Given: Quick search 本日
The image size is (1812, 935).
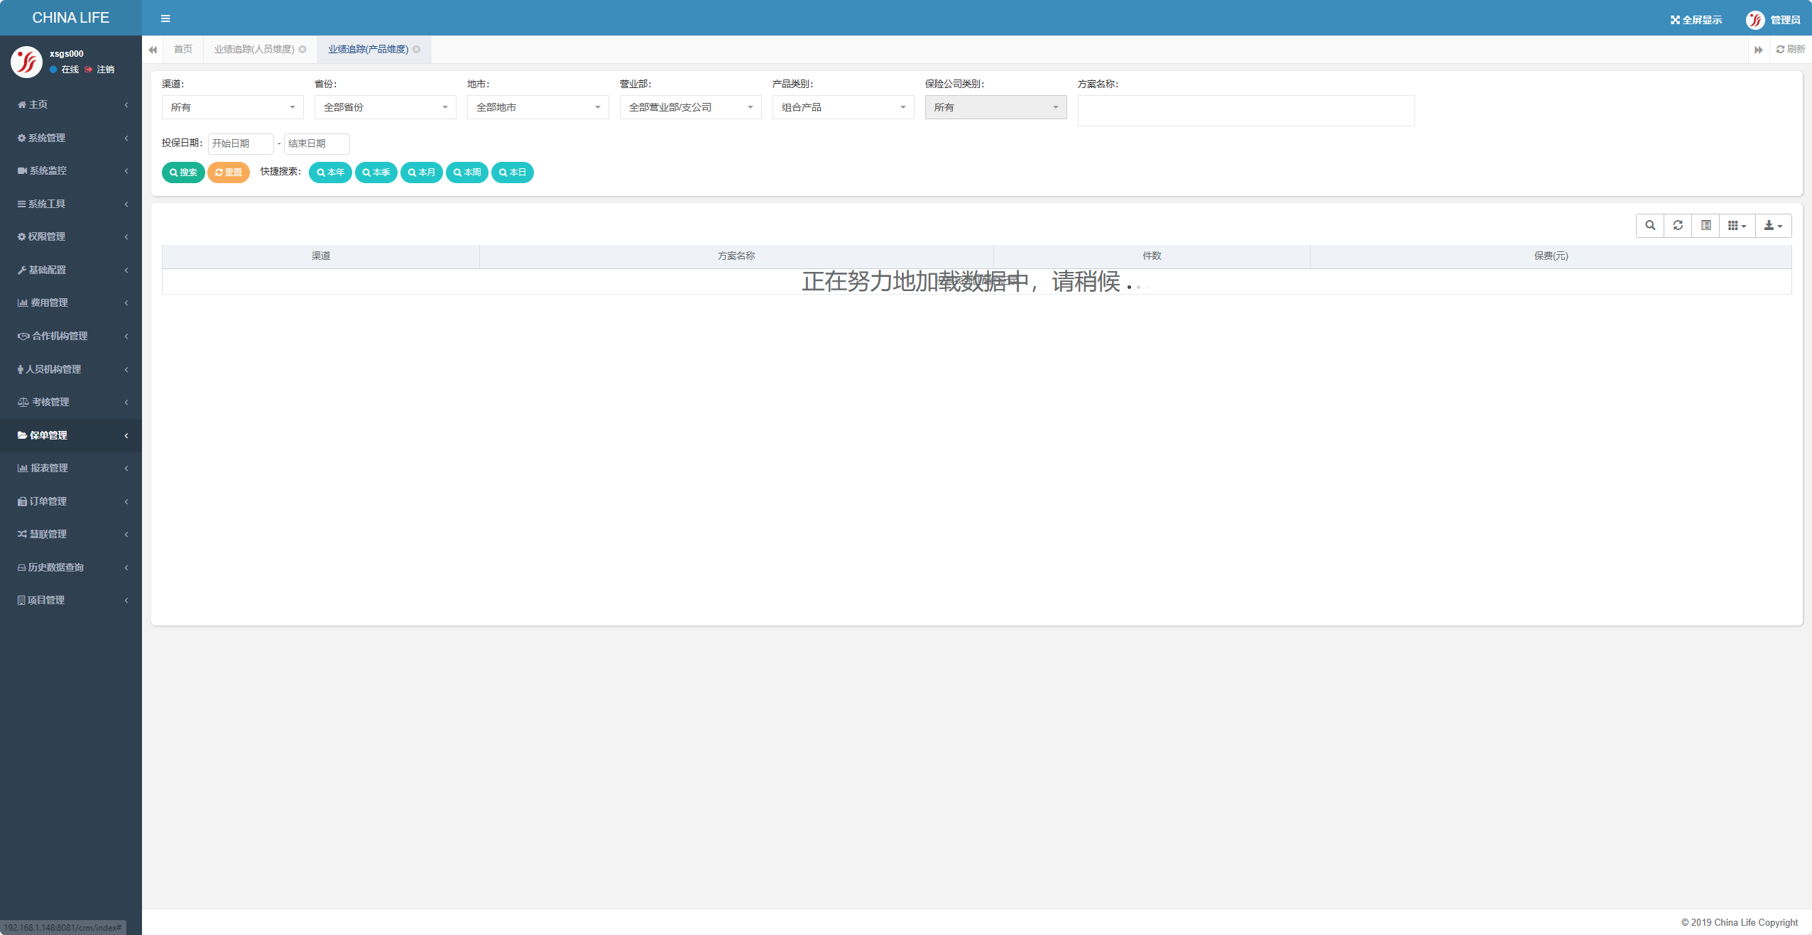Looking at the screenshot, I should click(513, 173).
